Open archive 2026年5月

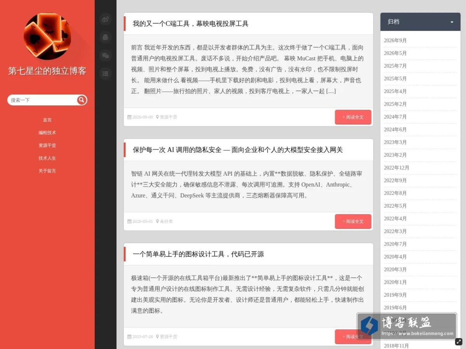395,53
